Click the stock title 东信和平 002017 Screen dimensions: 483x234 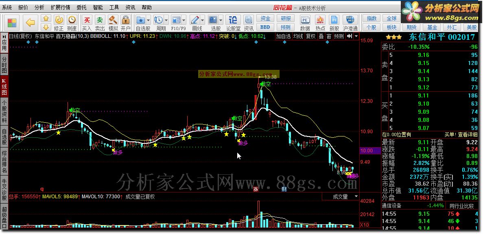tap(442, 37)
